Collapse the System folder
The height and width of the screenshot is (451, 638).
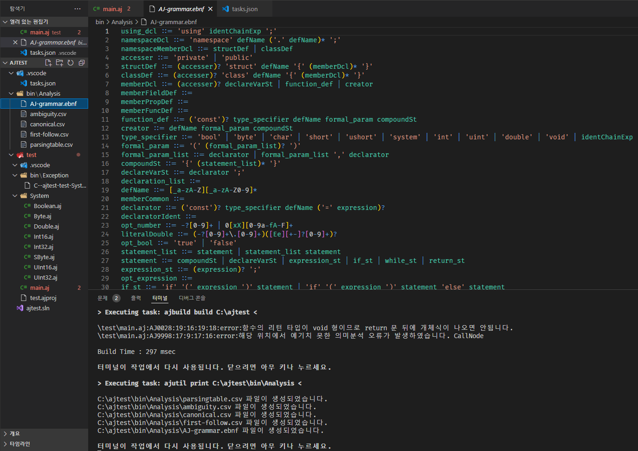pyautogui.click(x=15, y=196)
